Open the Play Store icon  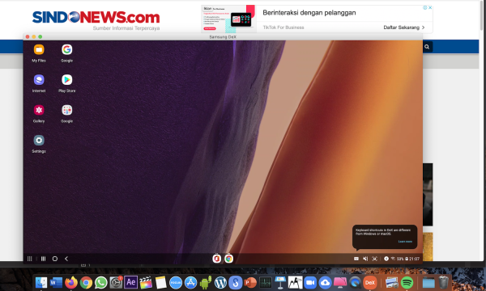point(66,80)
